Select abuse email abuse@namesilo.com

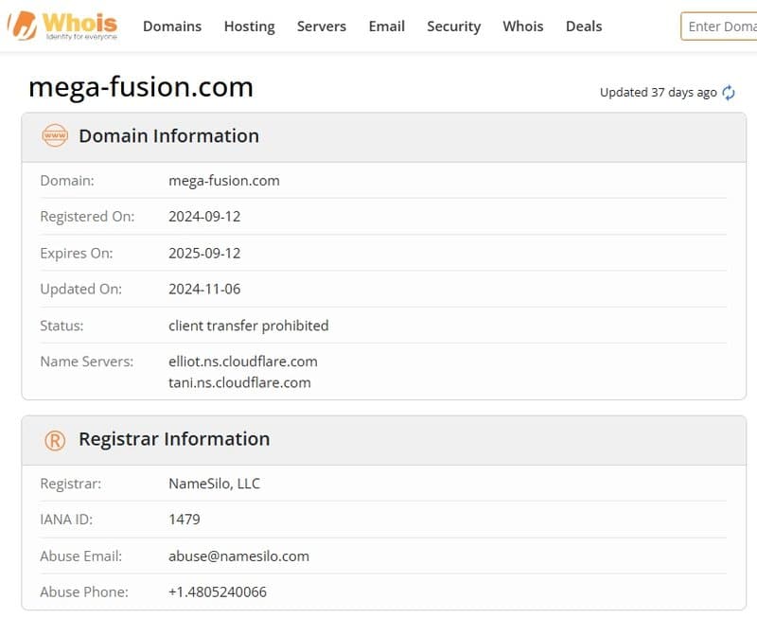pyautogui.click(x=239, y=556)
